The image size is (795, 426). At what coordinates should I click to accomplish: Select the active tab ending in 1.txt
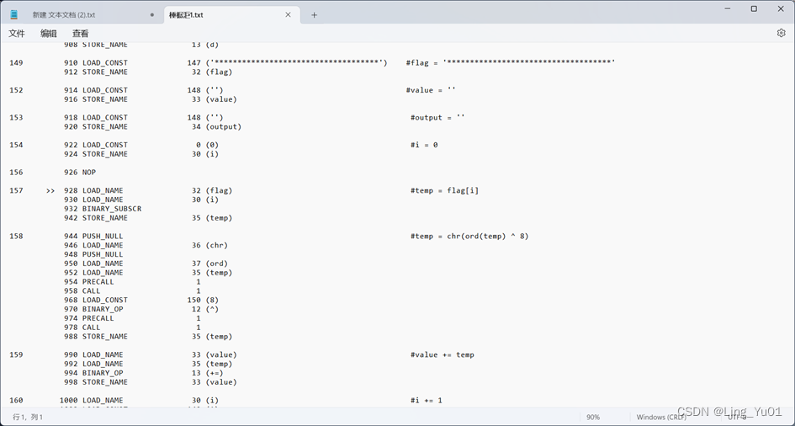[186, 15]
